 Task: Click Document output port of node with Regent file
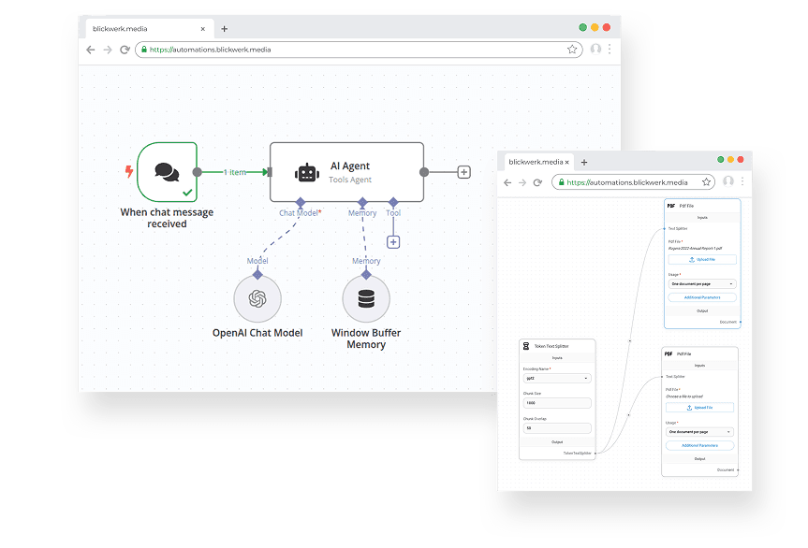click(x=741, y=322)
